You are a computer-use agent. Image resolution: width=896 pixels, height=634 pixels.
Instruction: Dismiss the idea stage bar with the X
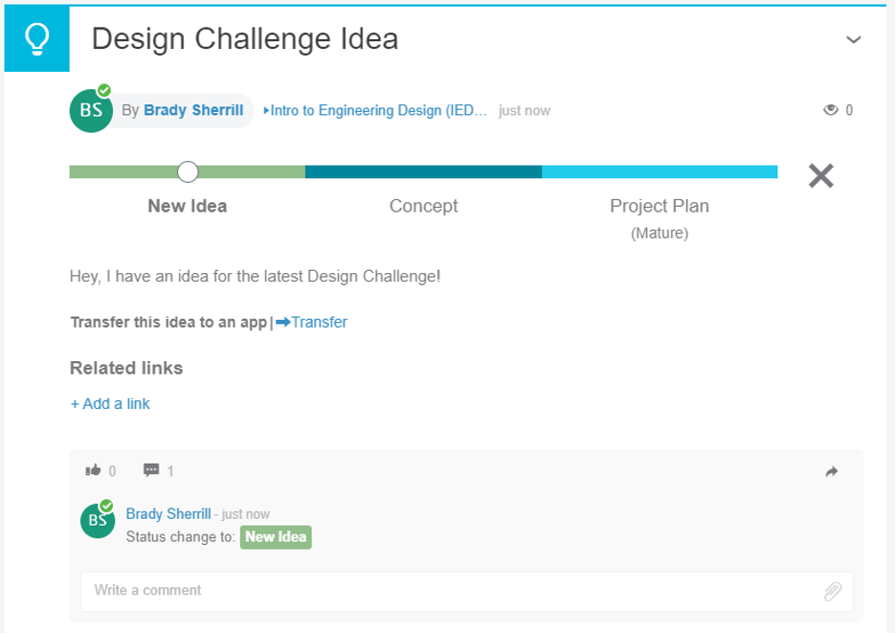pyautogui.click(x=820, y=175)
